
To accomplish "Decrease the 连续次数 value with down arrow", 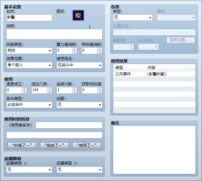I will point(74,92).
